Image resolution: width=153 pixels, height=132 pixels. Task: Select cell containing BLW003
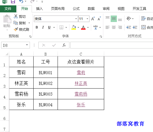click(x=45, y=94)
